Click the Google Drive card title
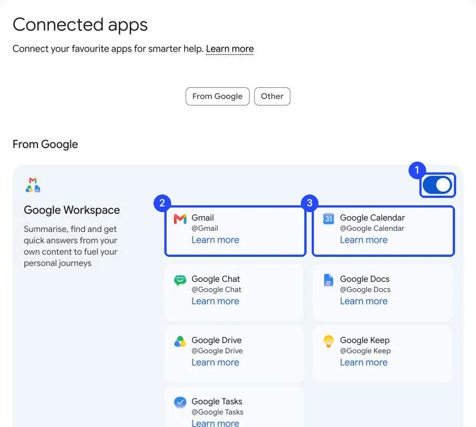The height and width of the screenshot is (427, 476). tap(216, 340)
